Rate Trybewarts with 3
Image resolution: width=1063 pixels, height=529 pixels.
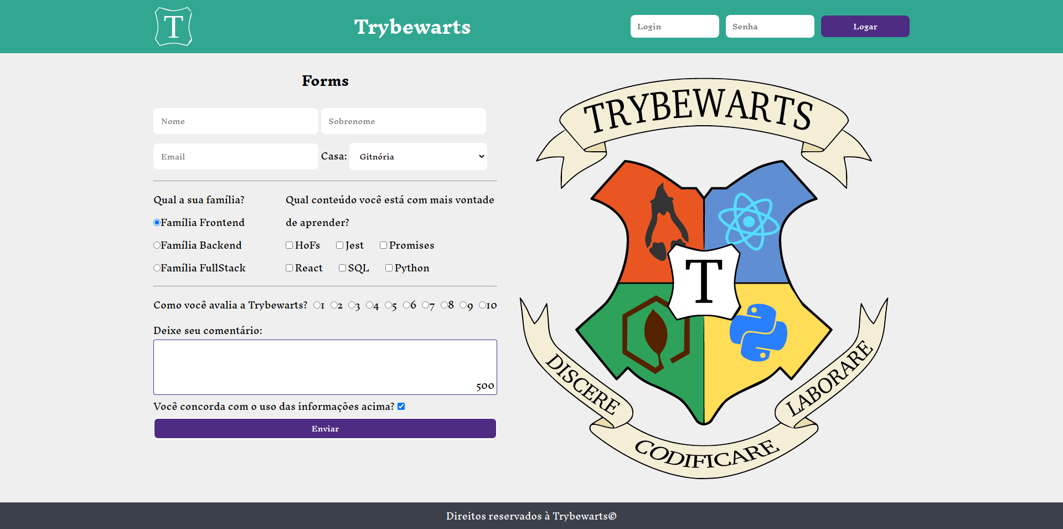(352, 305)
